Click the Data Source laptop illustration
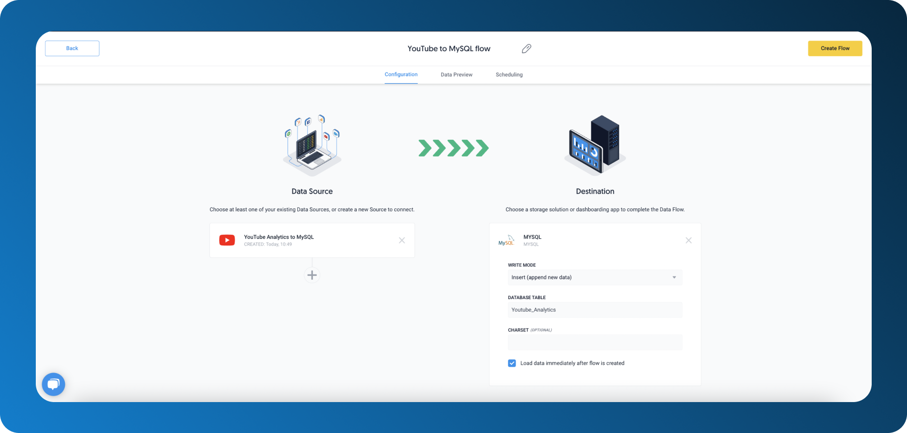907x433 pixels. pyautogui.click(x=312, y=145)
